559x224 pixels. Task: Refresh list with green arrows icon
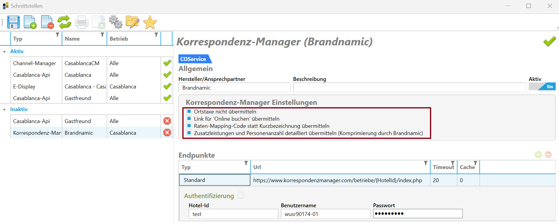click(x=64, y=22)
